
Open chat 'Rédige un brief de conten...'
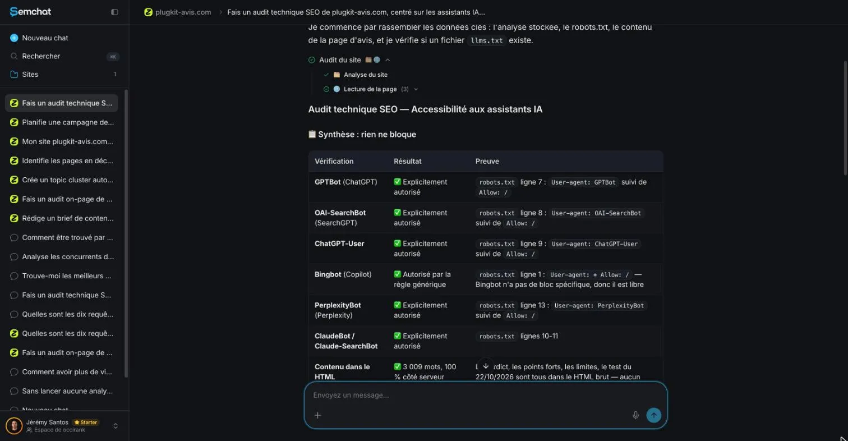click(x=62, y=218)
